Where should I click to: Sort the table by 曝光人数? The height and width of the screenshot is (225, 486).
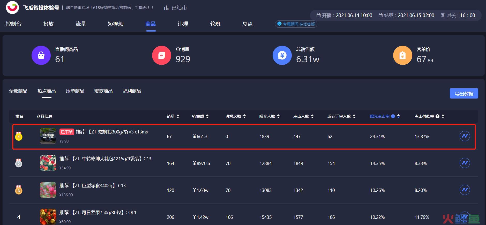[278, 116]
